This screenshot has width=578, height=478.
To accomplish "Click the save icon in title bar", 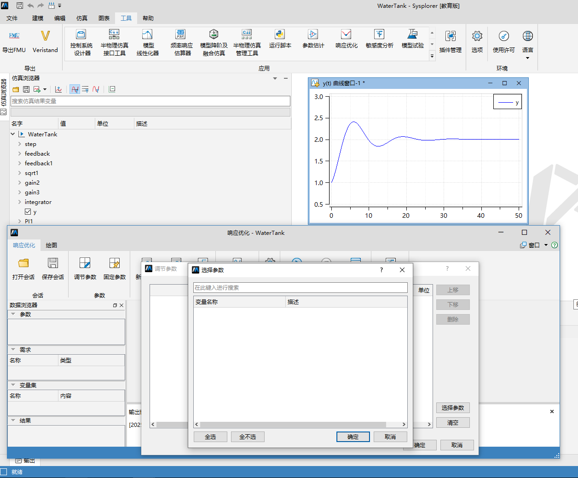I will (x=20, y=6).
